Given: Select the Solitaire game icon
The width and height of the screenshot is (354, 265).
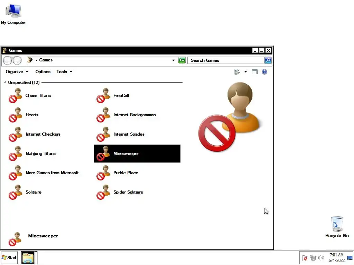Looking at the screenshot, I should pyautogui.click(x=16, y=193).
